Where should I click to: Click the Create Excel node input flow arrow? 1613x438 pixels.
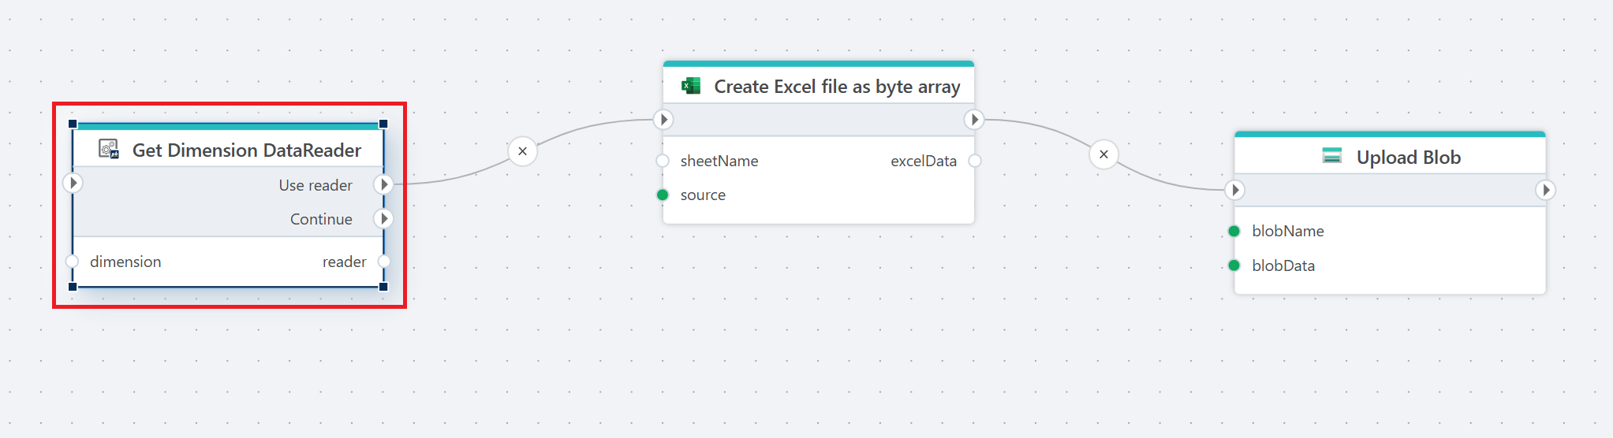coord(664,120)
